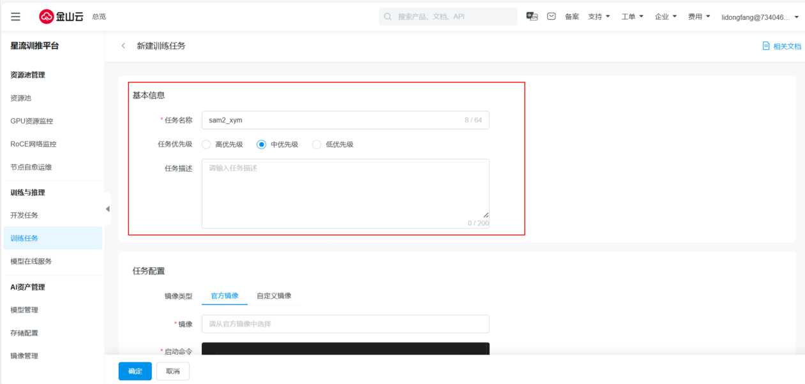This screenshot has width=805, height=384.
Task: Click the 取消 button
Action: click(x=173, y=371)
